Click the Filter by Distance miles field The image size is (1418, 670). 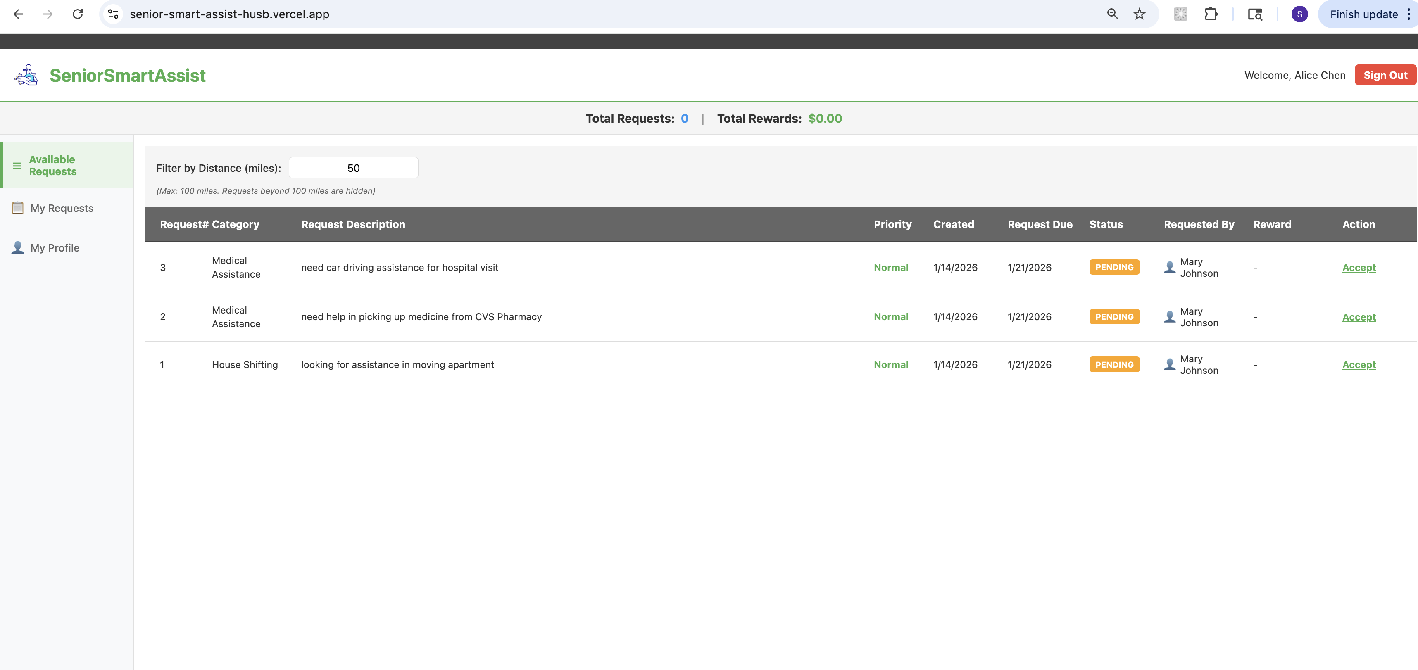[x=353, y=168]
